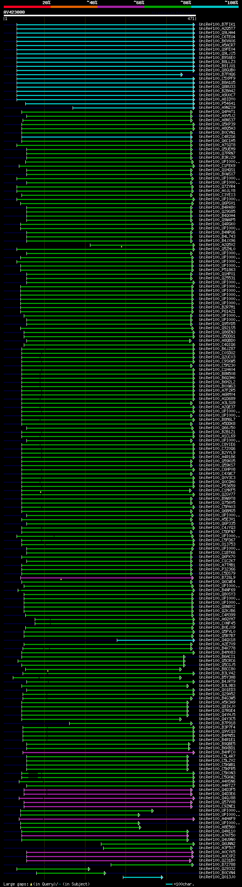Click the red ~20% legend color segment
The width and height of the screenshot is (242, 887).
point(27,7)
